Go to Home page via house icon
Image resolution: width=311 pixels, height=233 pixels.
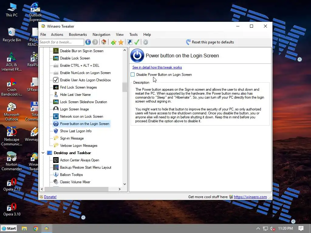[104, 42]
